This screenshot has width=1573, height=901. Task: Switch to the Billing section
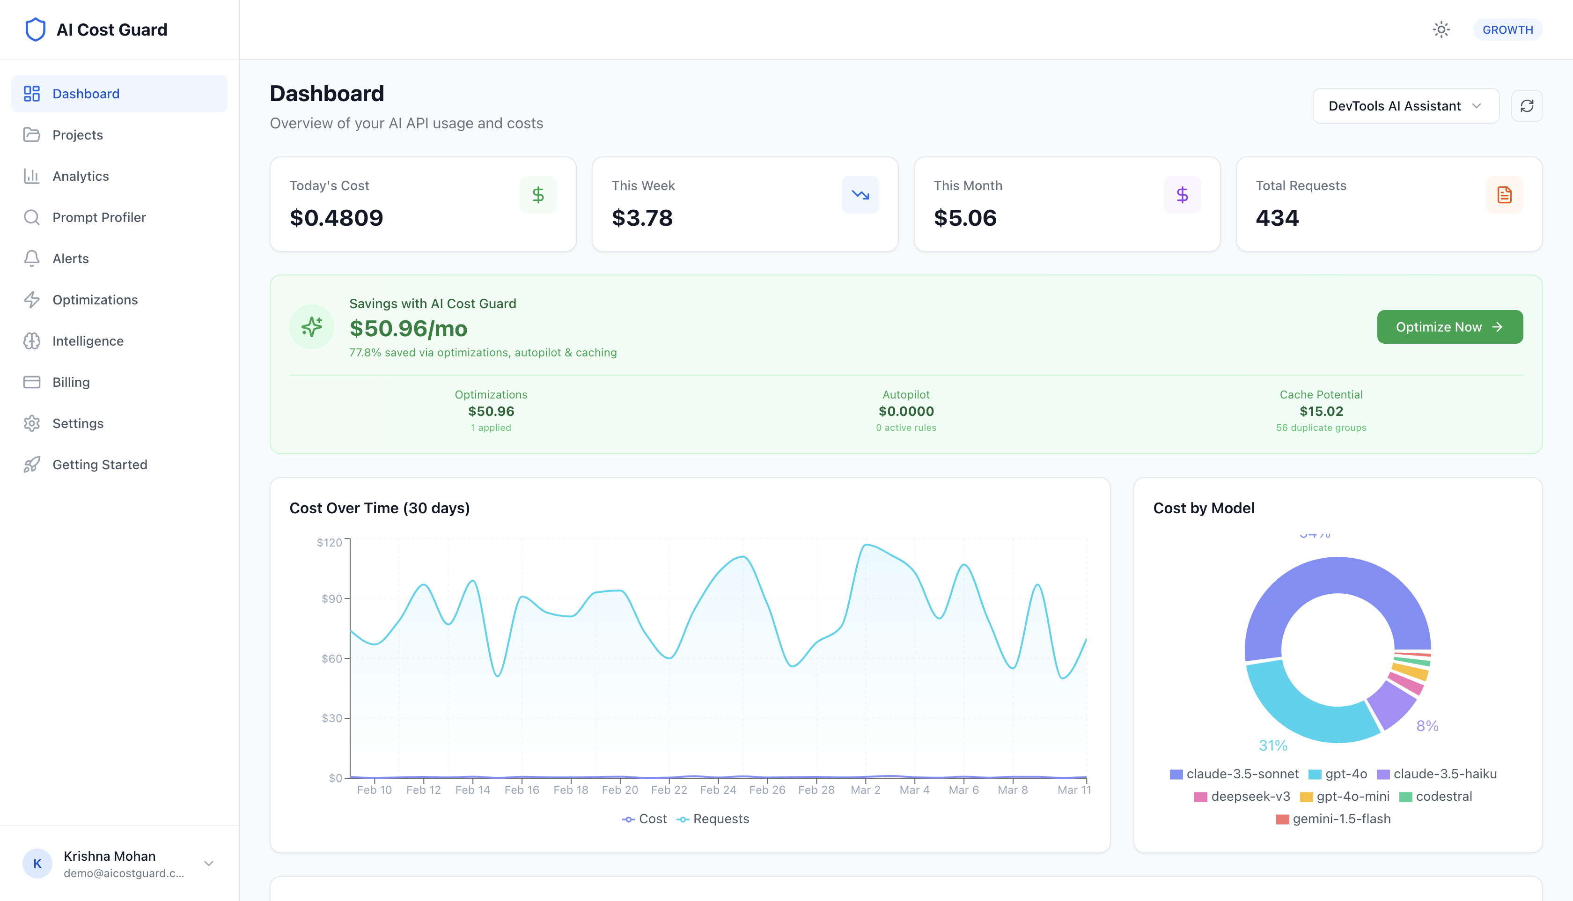pos(32,382)
